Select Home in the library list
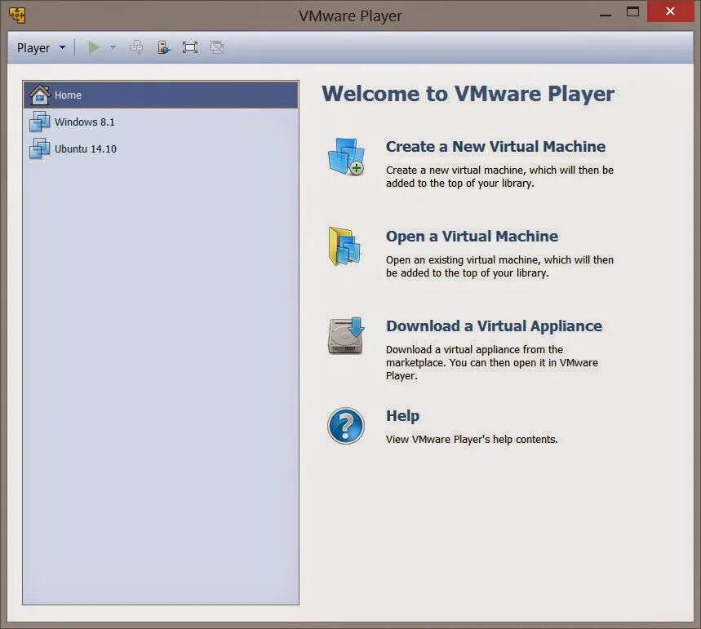 [x=161, y=95]
